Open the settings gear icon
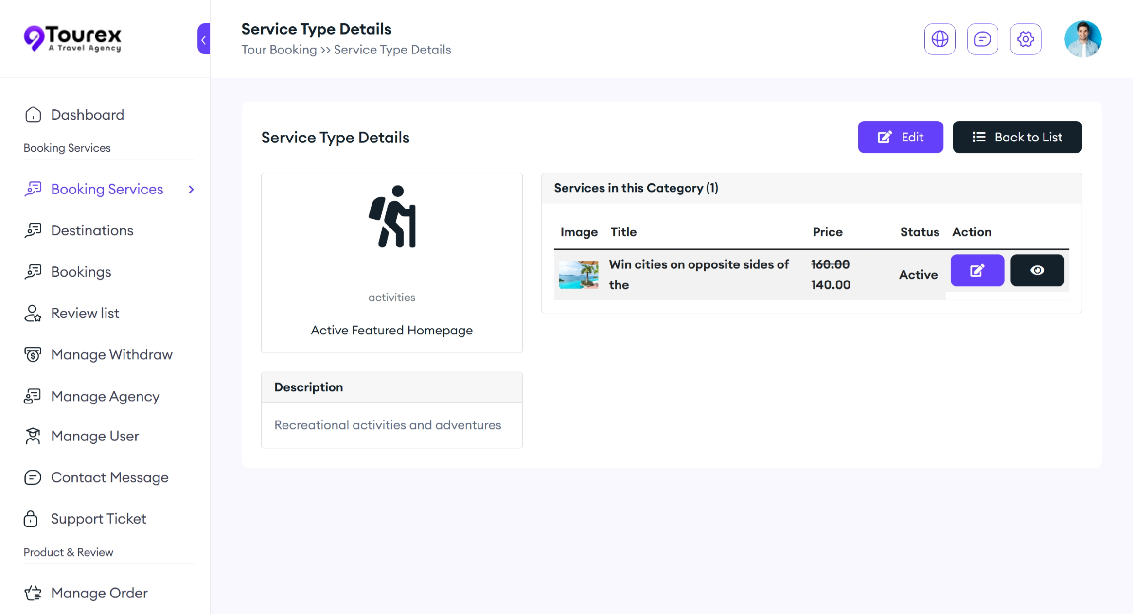Screen dimensions: 1133x614 coord(1025,39)
